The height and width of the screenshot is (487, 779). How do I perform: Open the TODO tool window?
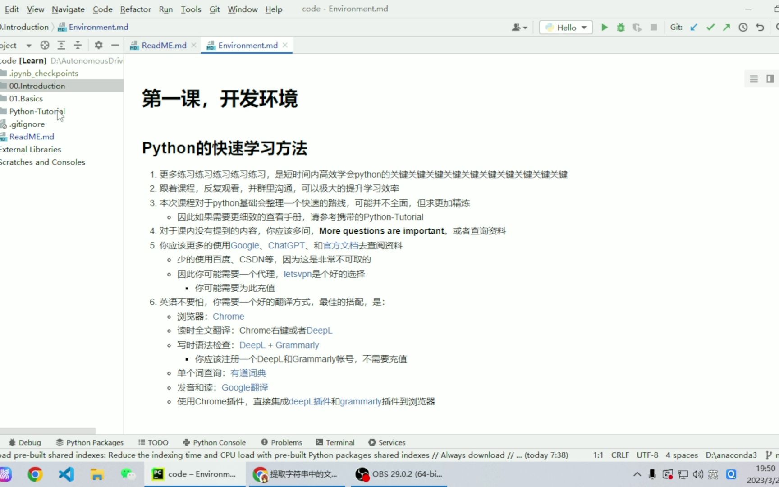[x=153, y=442]
